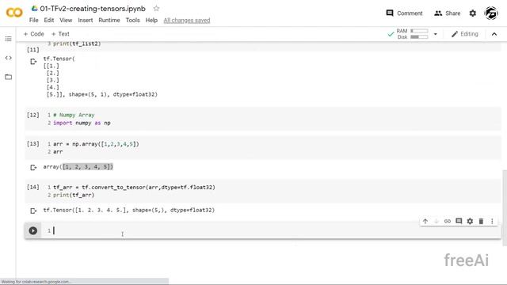Click the 'print(tf_arr)' code line
The height and width of the screenshot is (285, 507).
74,196
